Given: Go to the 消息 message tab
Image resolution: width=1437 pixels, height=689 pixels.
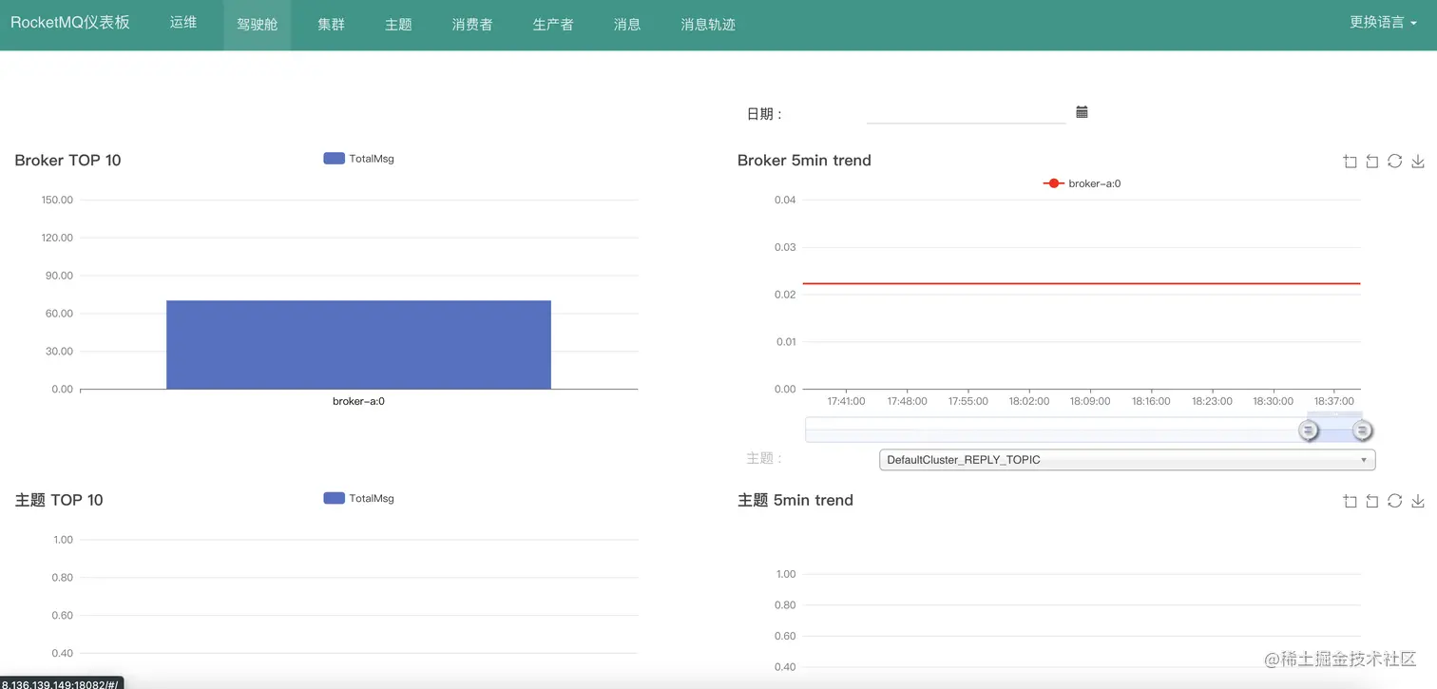Looking at the screenshot, I should (x=627, y=25).
